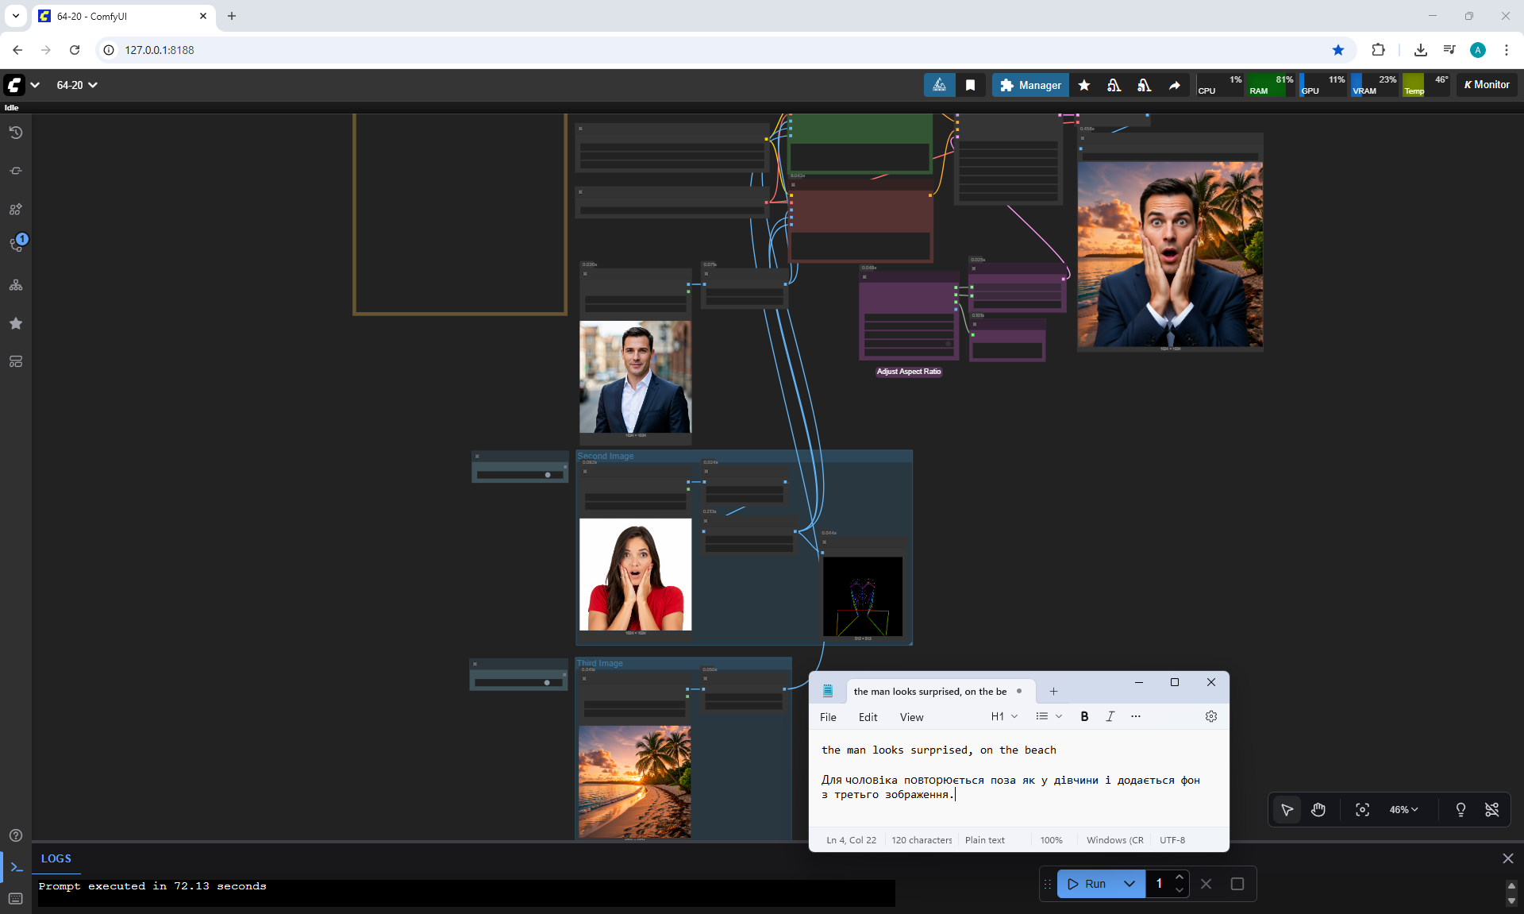1524x914 pixels.
Task: Switch to the LOGS tab
Action: click(x=56, y=858)
